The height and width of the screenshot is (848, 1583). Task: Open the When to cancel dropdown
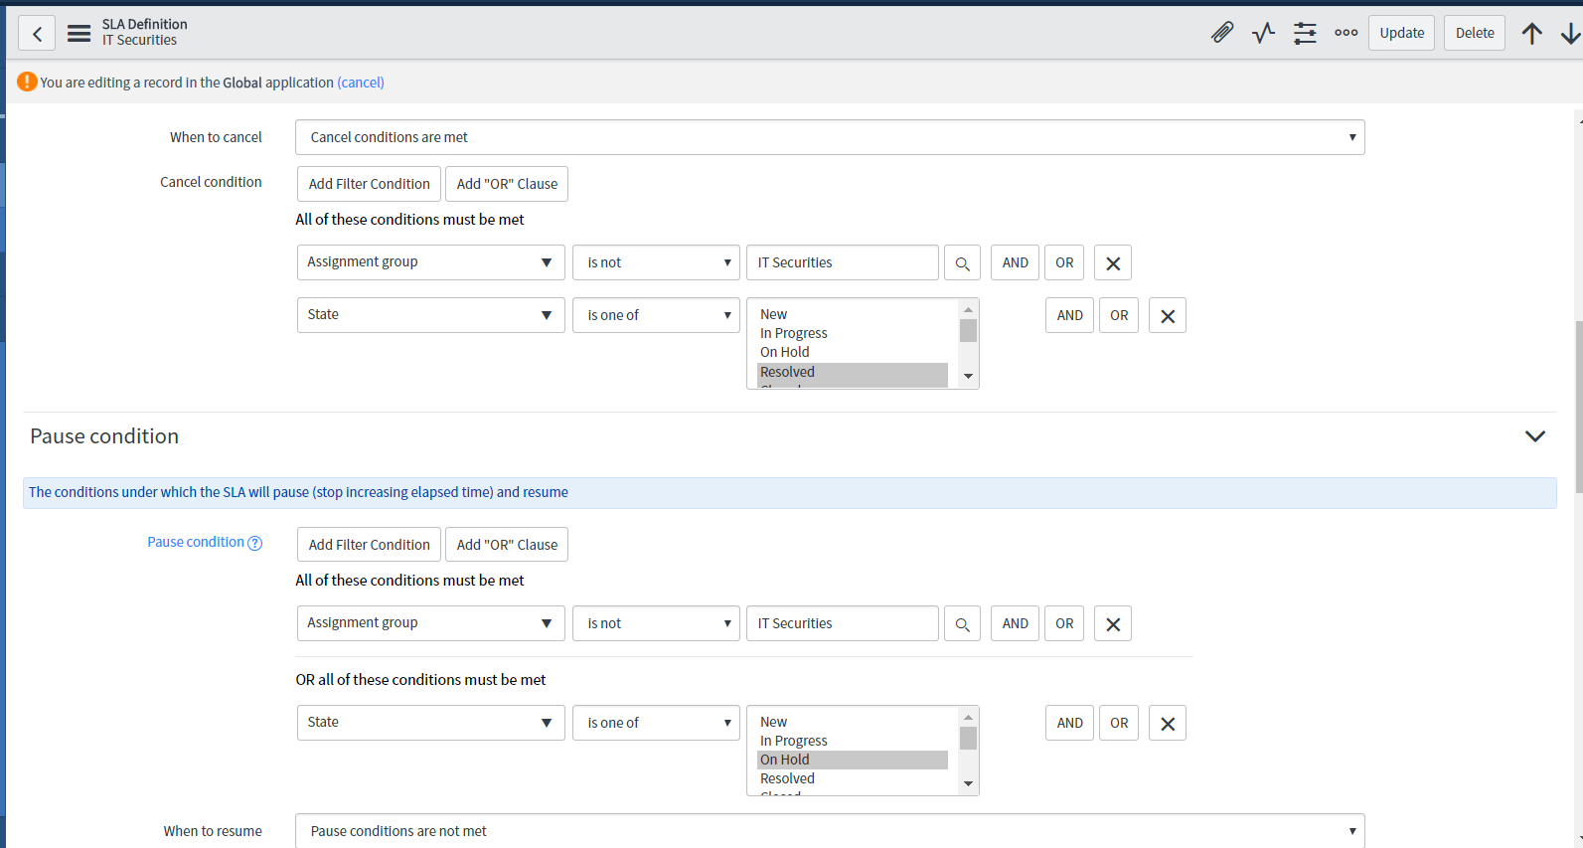(830, 137)
